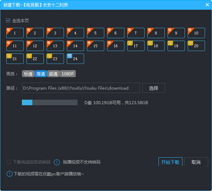This screenshot has height=191, width=212.
Task: Enable 下载完成后自动转码 checkbox
Action: (x=8, y=162)
